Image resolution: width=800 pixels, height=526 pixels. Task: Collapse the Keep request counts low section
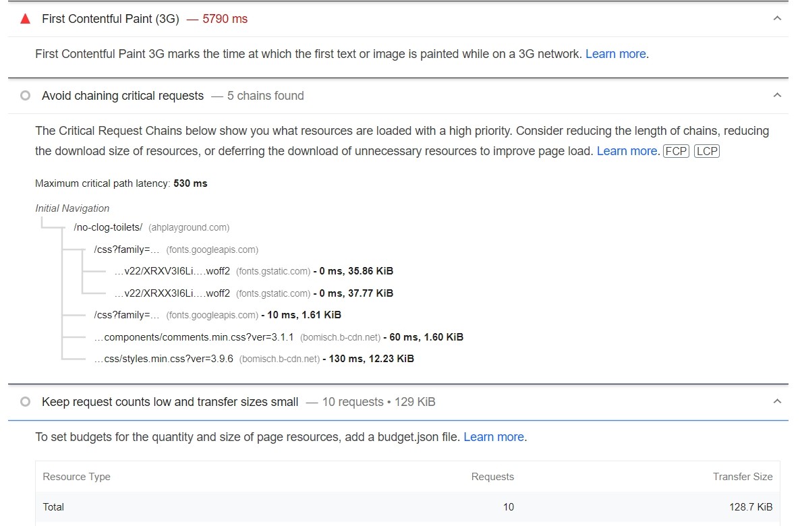tap(777, 401)
